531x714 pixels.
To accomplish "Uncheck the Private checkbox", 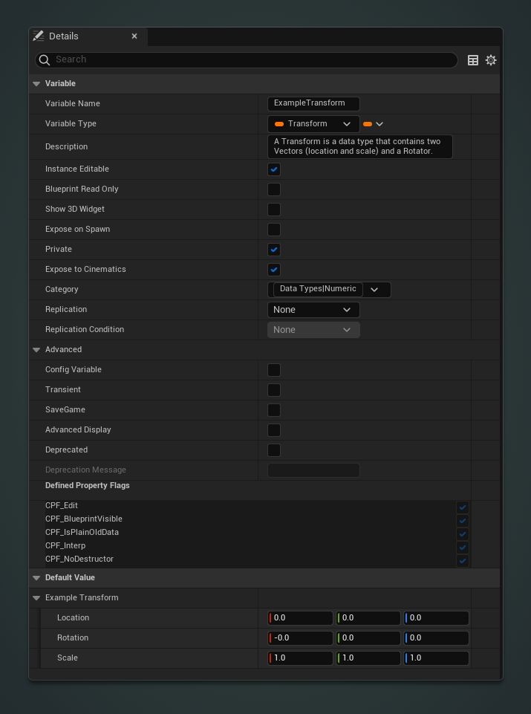I will pos(274,249).
